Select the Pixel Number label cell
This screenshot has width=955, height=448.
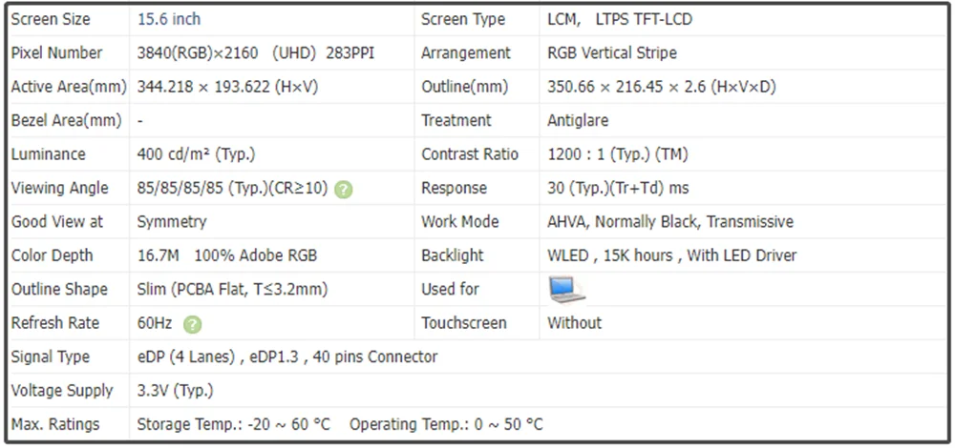pyautogui.click(x=56, y=53)
